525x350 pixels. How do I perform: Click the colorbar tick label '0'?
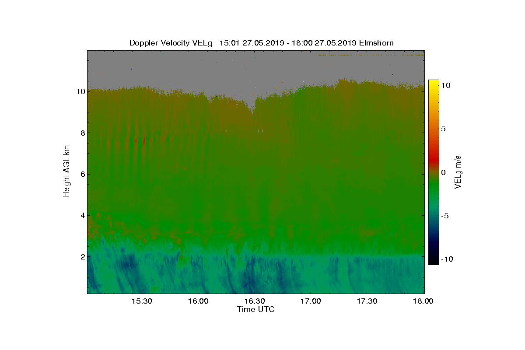[x=443, y=172]
